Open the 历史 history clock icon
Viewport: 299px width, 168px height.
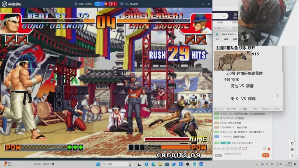click(235, 16)
